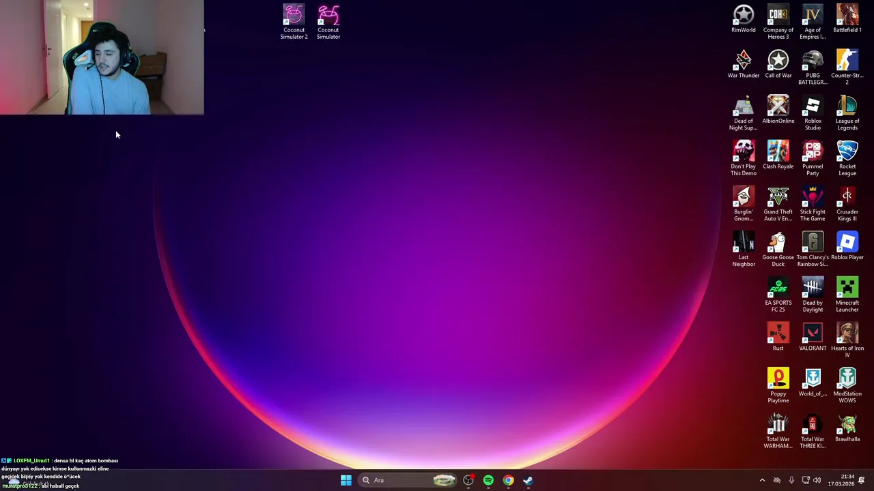Launch the Minecraft Launcher shortcut
The width and height of the screenshot is (874, 491).
point(847,295)
